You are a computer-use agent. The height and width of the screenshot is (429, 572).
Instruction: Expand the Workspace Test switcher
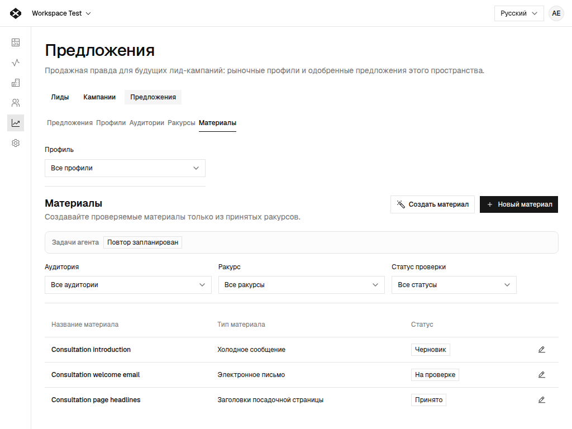tap(61, 13)
